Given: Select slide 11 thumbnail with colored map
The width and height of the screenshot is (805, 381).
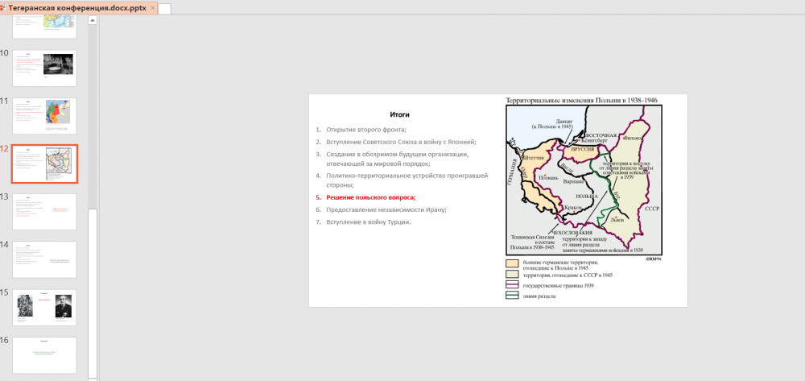Looking at the screenshot, I should tap(44, 116).
